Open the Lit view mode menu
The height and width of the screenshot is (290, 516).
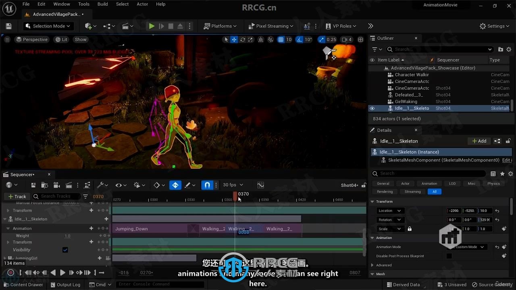coord(62,39)
